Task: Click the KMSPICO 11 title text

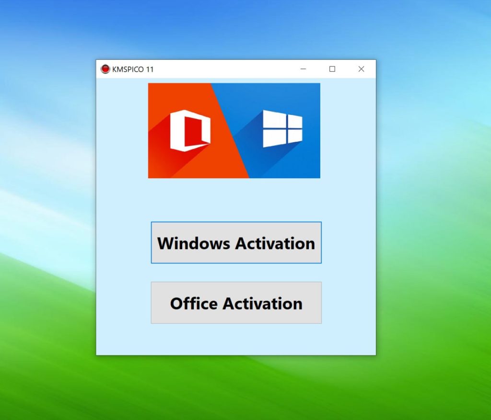Action: pos(133,69)
